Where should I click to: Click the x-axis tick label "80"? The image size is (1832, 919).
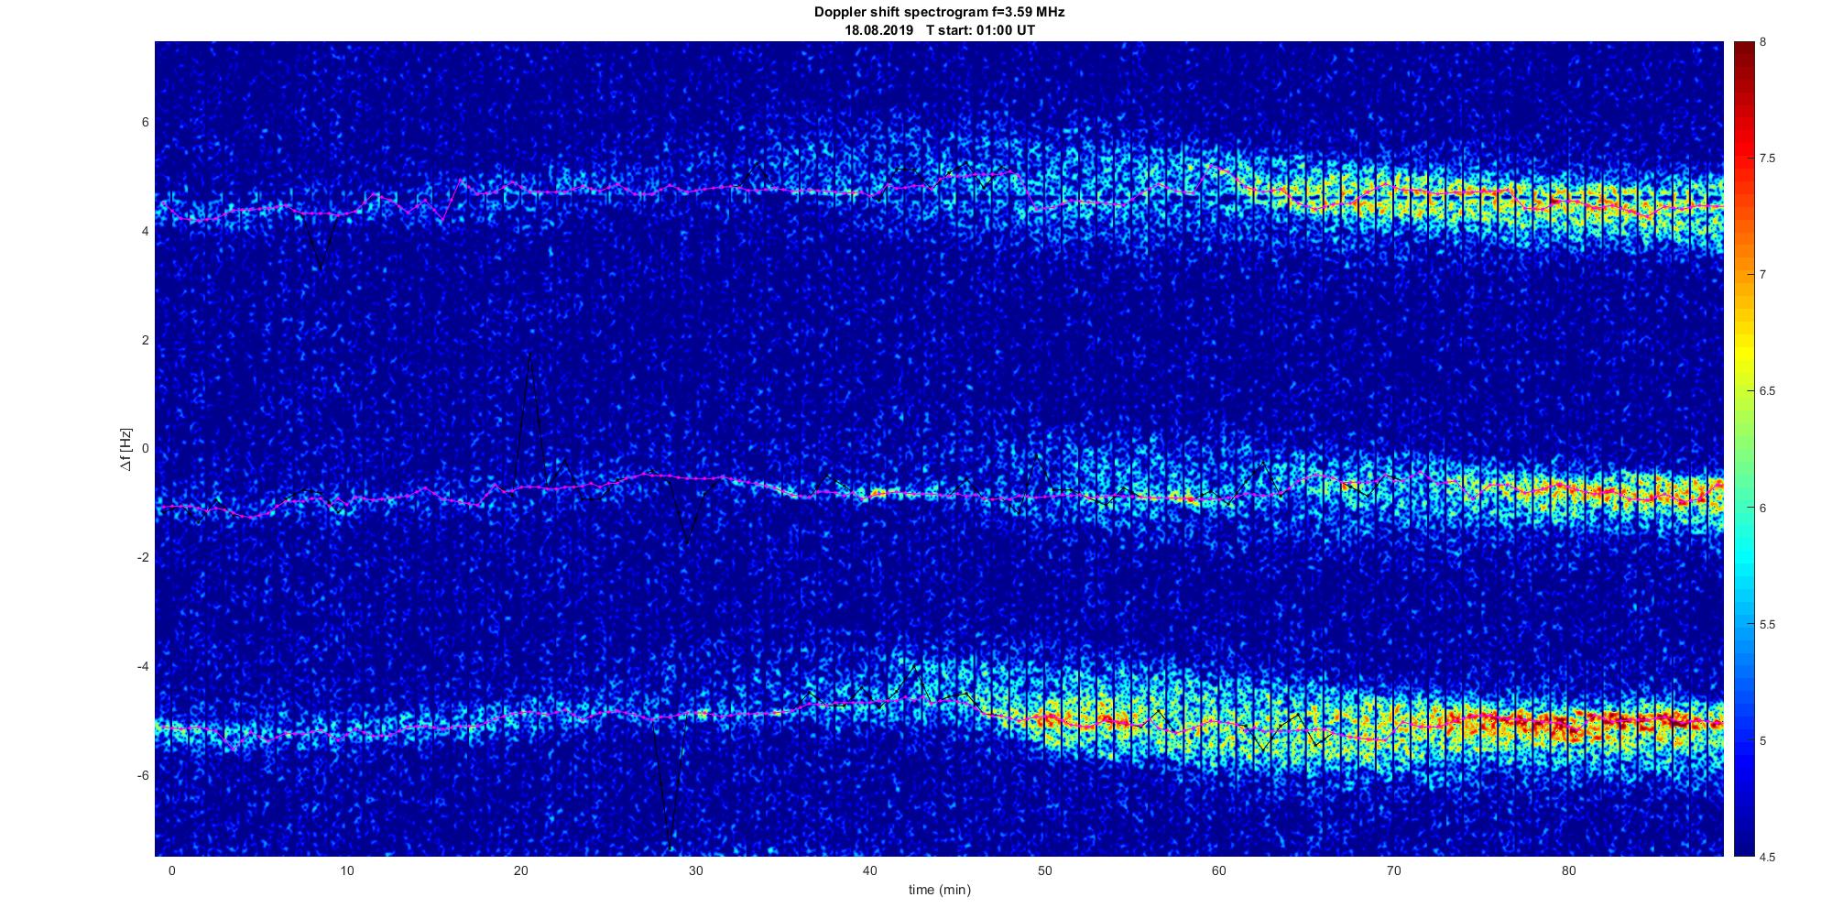1569,870
